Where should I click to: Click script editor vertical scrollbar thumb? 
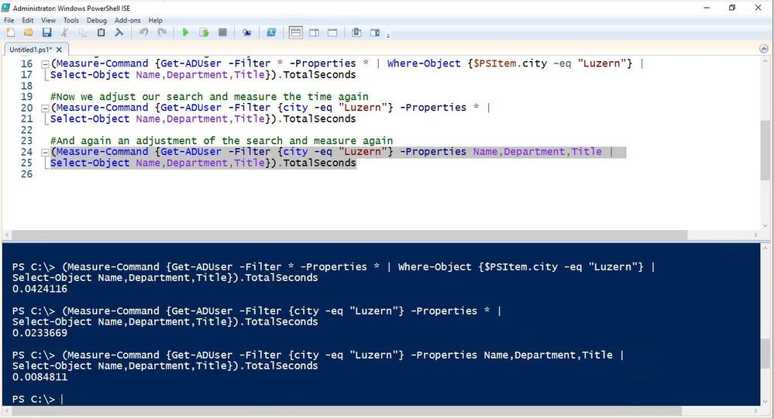(x=765, y=150)
